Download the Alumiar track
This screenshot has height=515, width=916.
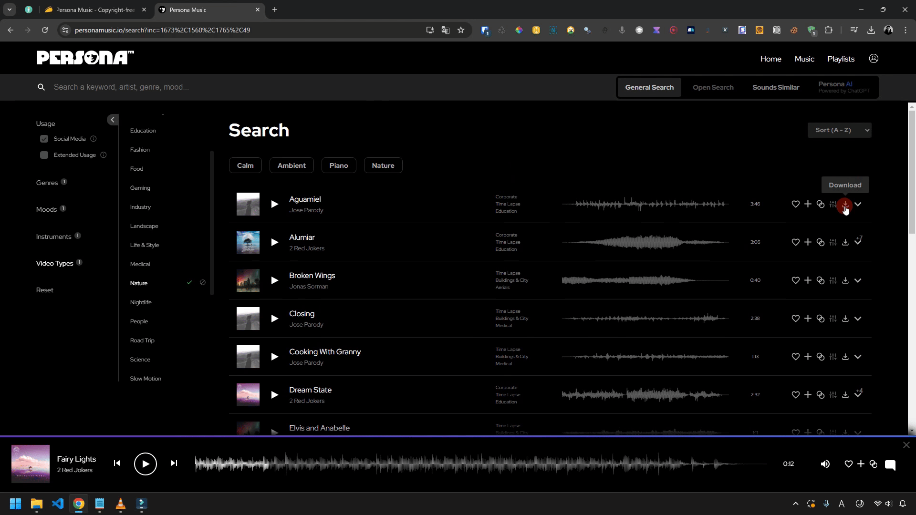point(845,242)
